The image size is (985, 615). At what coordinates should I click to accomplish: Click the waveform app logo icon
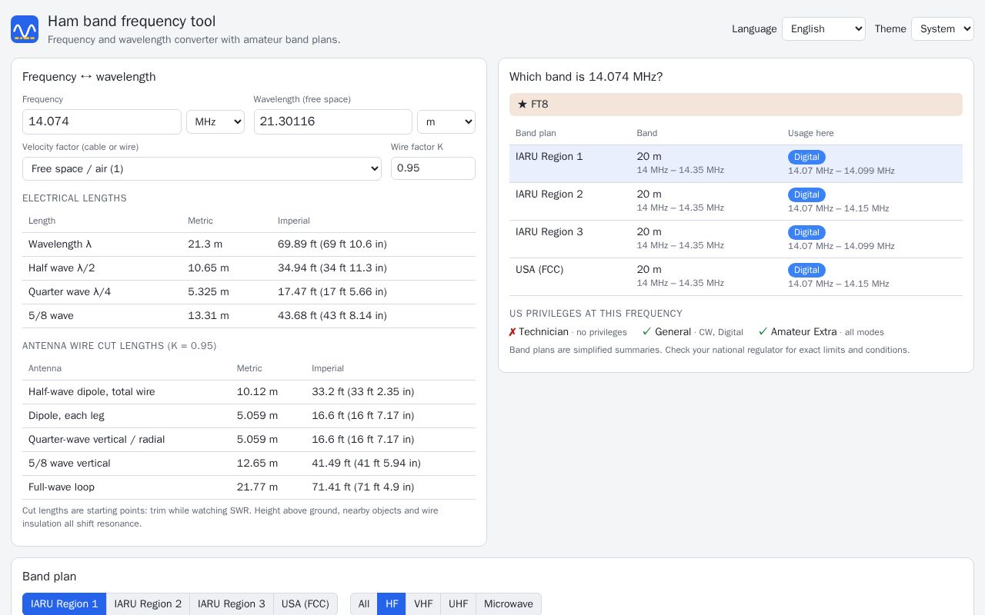pos(25,29)
